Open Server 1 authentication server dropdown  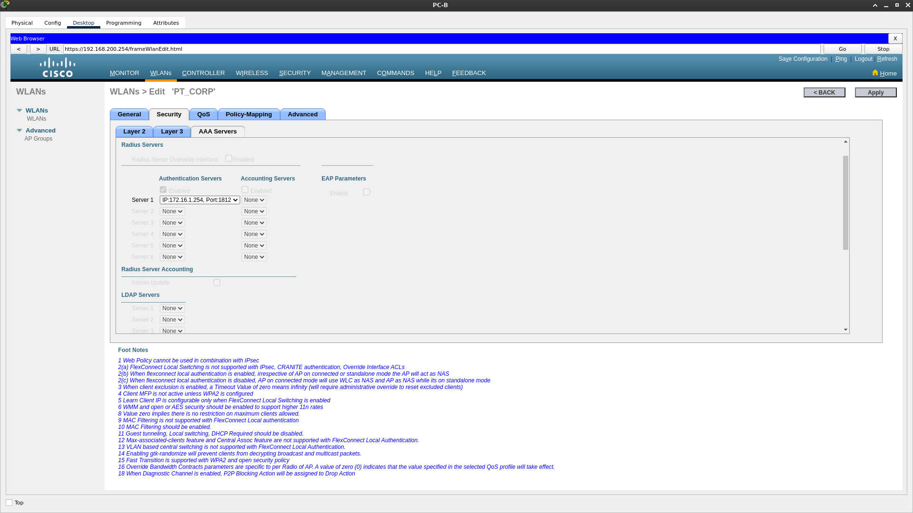click(x=200, y=200)
